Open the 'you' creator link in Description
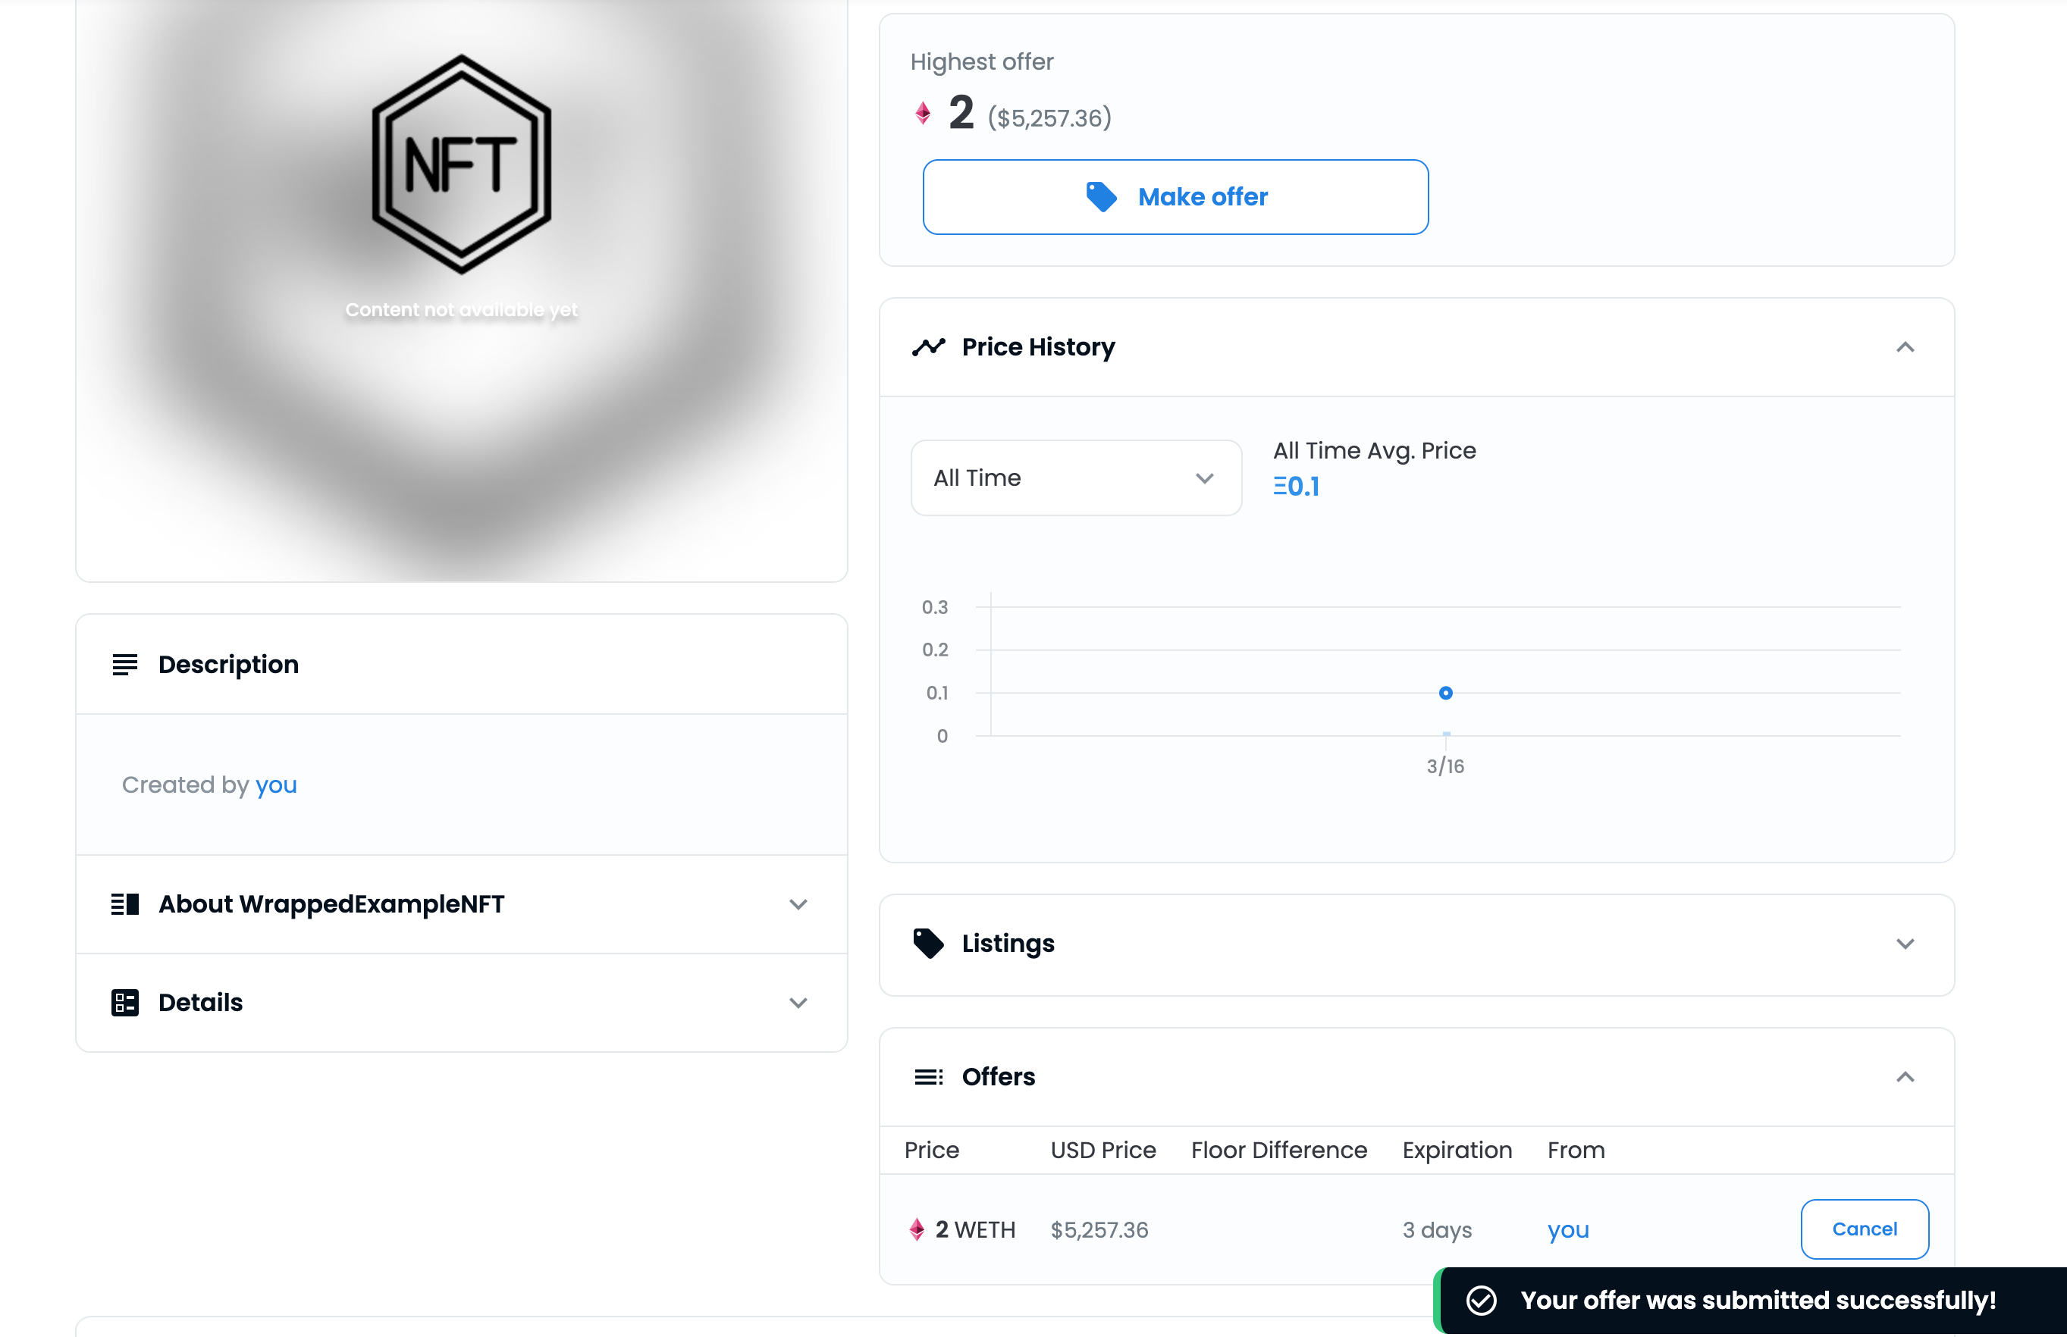The image size is (2067, 1337). pos(275,784)
